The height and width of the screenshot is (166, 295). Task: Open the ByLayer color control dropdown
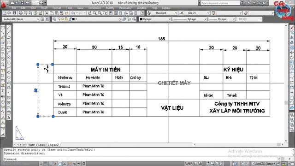155,19
